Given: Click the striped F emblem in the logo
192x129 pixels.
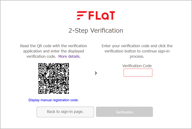Looking at the screenshot, I should click(x=82, y=16).
